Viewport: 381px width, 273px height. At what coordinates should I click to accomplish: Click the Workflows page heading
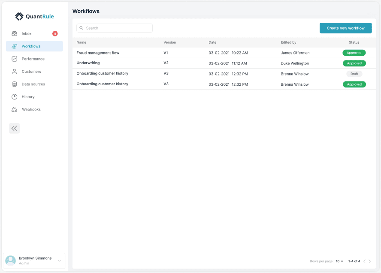click(86, 11)
